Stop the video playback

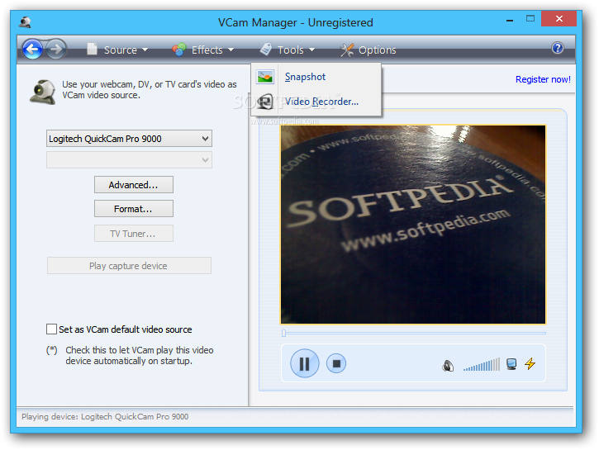[x=336, y=364]
